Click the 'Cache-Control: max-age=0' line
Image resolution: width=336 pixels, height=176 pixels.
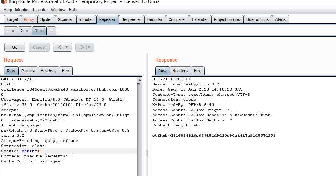tap(32, 161)
